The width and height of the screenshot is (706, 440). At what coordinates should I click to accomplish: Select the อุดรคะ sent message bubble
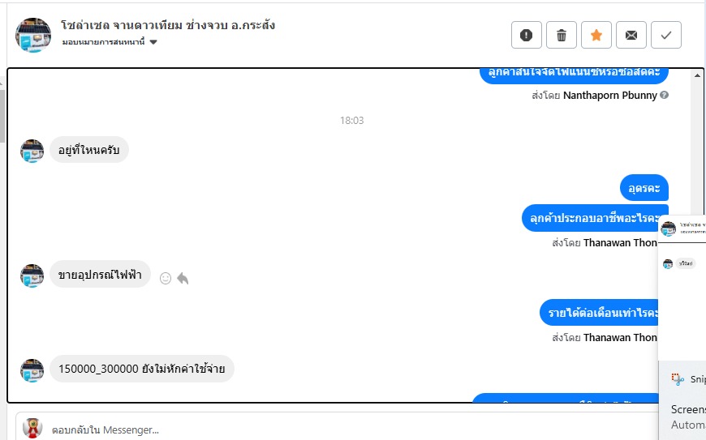[x=644, y=188]
